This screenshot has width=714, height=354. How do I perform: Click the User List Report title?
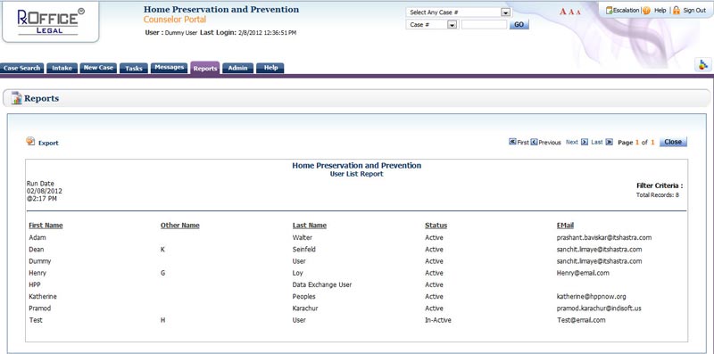click(356, 174)
